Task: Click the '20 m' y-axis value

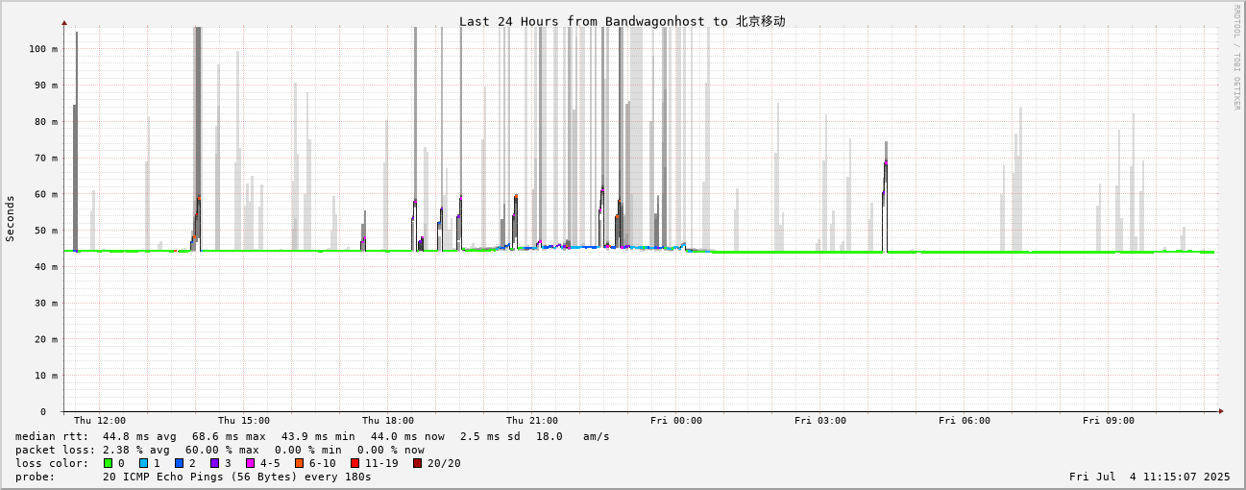Action: [x=46, y=339]
